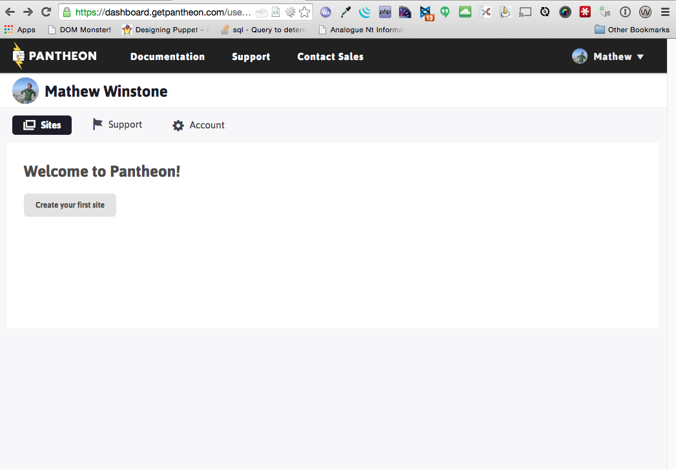Open the circled 1 password extension

coord(625,12)
